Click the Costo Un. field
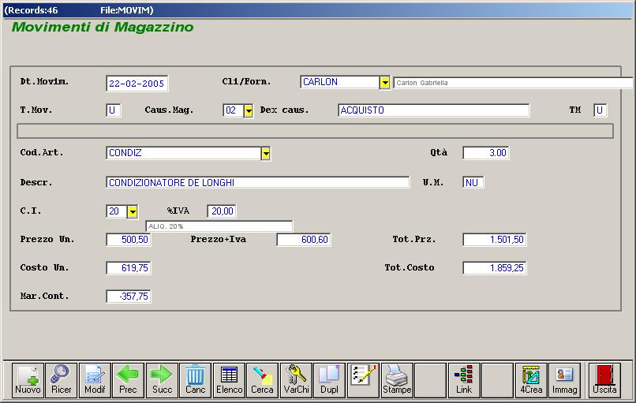This screenshot has height=403, width=636. pos(129,268)
